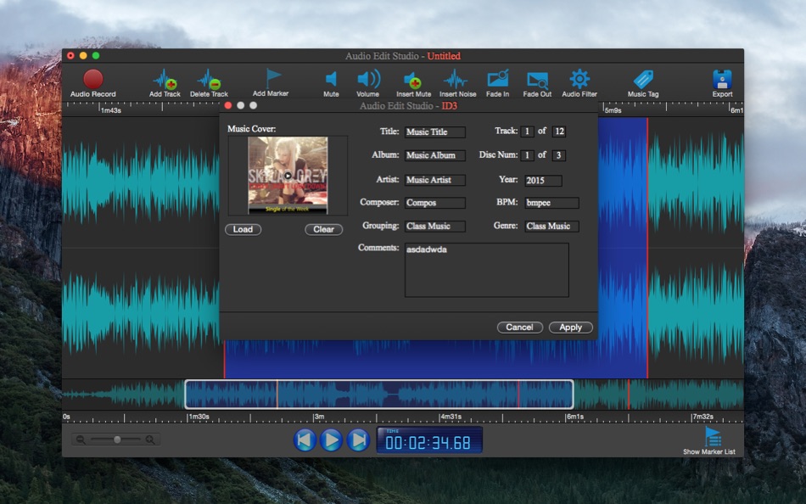This screenshot has width=806, height=504.
Task: Click the Grouping input field
Action: tap(435, 227)
